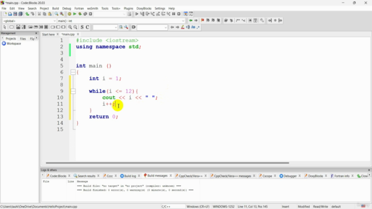Click the Break debugger pause icon
The height and width of the screenshot is (209, 372).
pyautogui.click(x=174, y=14)
